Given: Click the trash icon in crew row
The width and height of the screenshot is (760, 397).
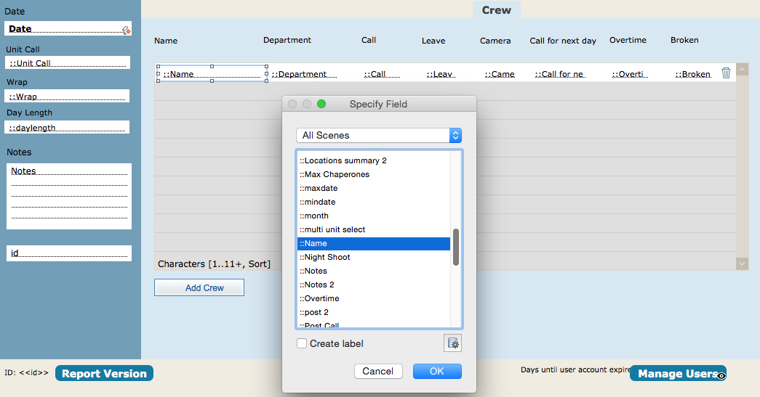Looking at the screenshot, I should [726, 73].
